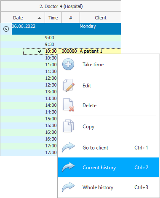The height and width of the screenshot is (198, 160).
Task: Click the arrow icon beside Whole history
Action: pos(68,187)
